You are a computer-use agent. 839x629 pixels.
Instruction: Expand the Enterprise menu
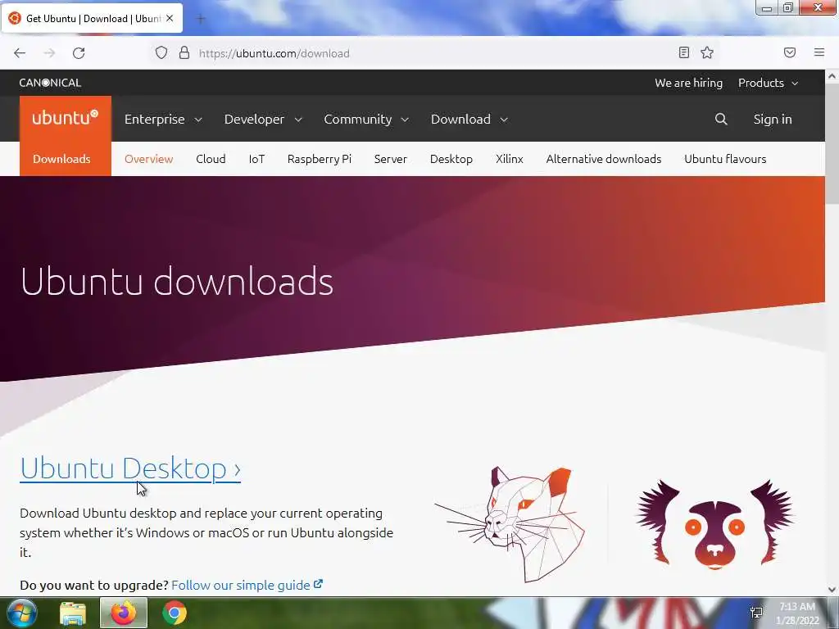pyautogui.click(x=163, y=120)
